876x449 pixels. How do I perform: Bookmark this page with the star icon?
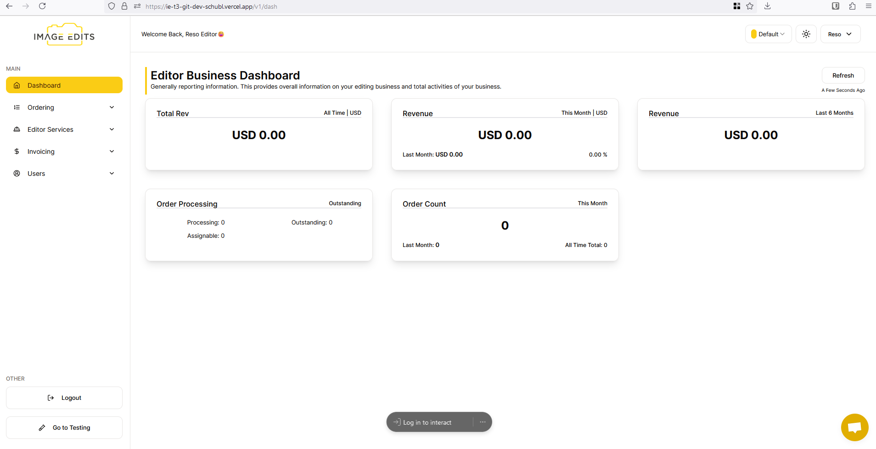[750, 6]
